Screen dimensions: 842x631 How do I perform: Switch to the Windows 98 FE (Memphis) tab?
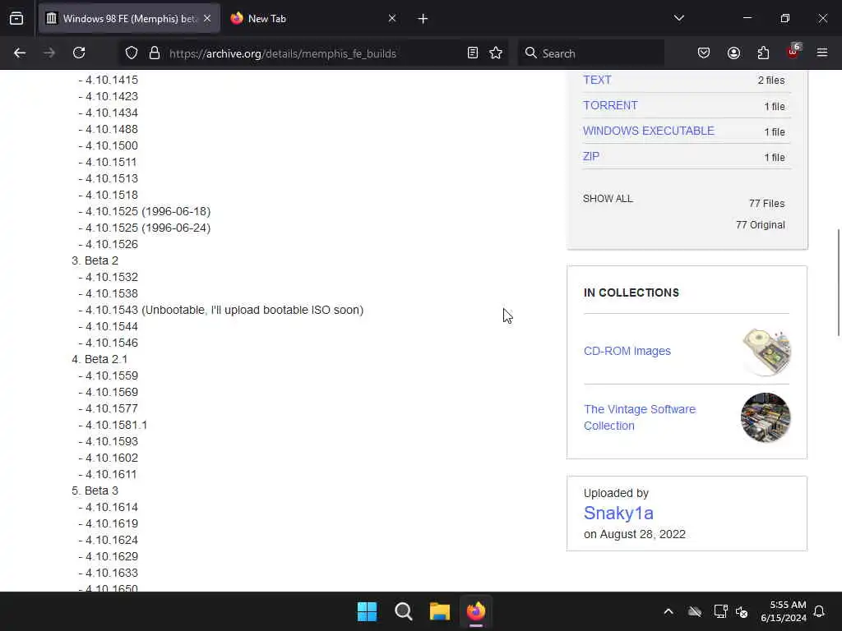(x=129, y=19)
